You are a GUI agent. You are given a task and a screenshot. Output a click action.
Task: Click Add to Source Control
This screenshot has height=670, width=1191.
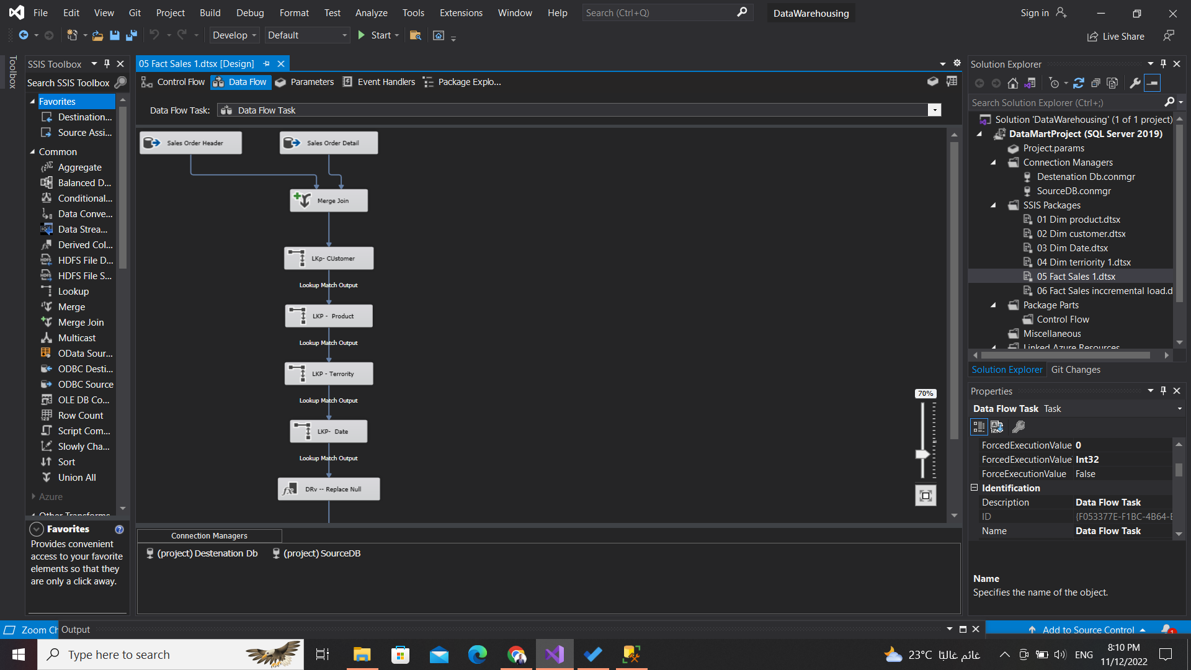click(x=1087, y=629)
